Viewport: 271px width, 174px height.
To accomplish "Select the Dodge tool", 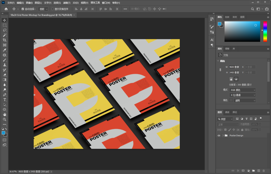I will (x=4, y=90).
